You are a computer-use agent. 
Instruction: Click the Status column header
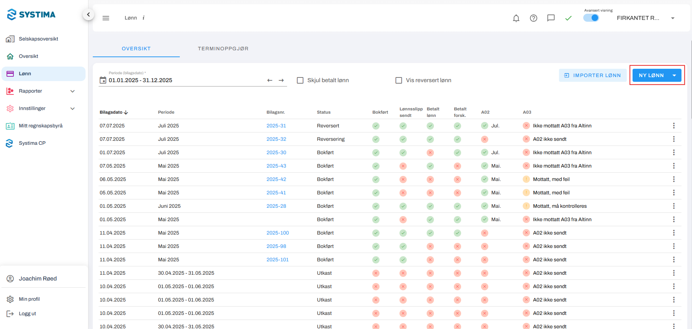(324, 112)
